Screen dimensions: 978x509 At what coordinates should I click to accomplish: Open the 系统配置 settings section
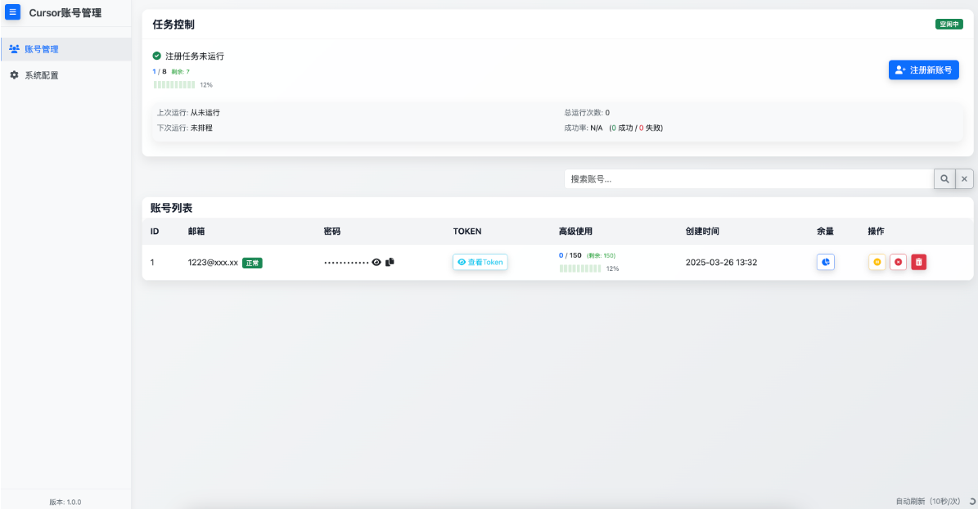point(65,75)
